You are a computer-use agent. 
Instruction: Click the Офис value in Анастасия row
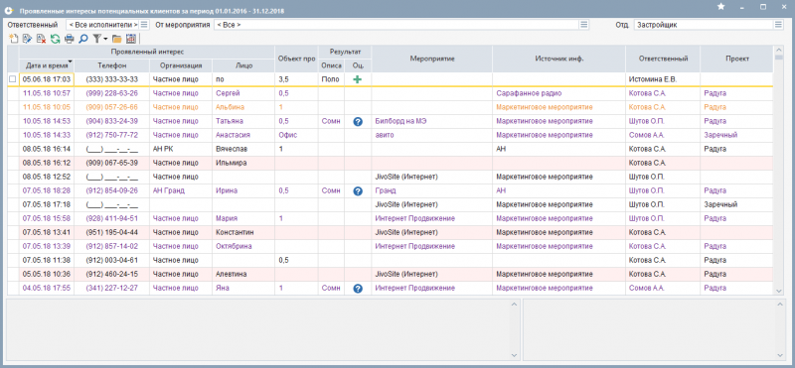(296, 135)
